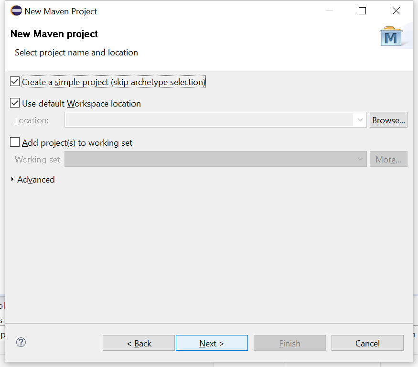418x367 pixels.
Task: Expand the Advanced section
Action: pos(12,180)
